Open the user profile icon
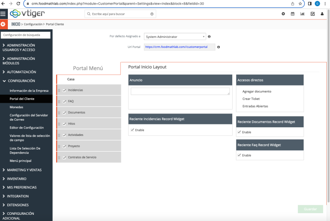The width and height of the screenshot is (330, 221). 322,14
